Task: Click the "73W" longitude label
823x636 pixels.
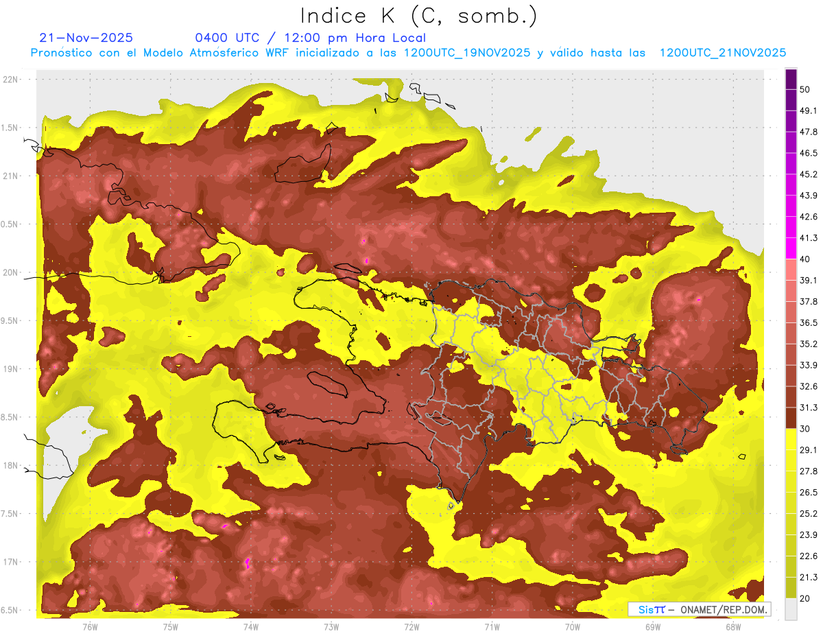Action: tap(331, 627)
